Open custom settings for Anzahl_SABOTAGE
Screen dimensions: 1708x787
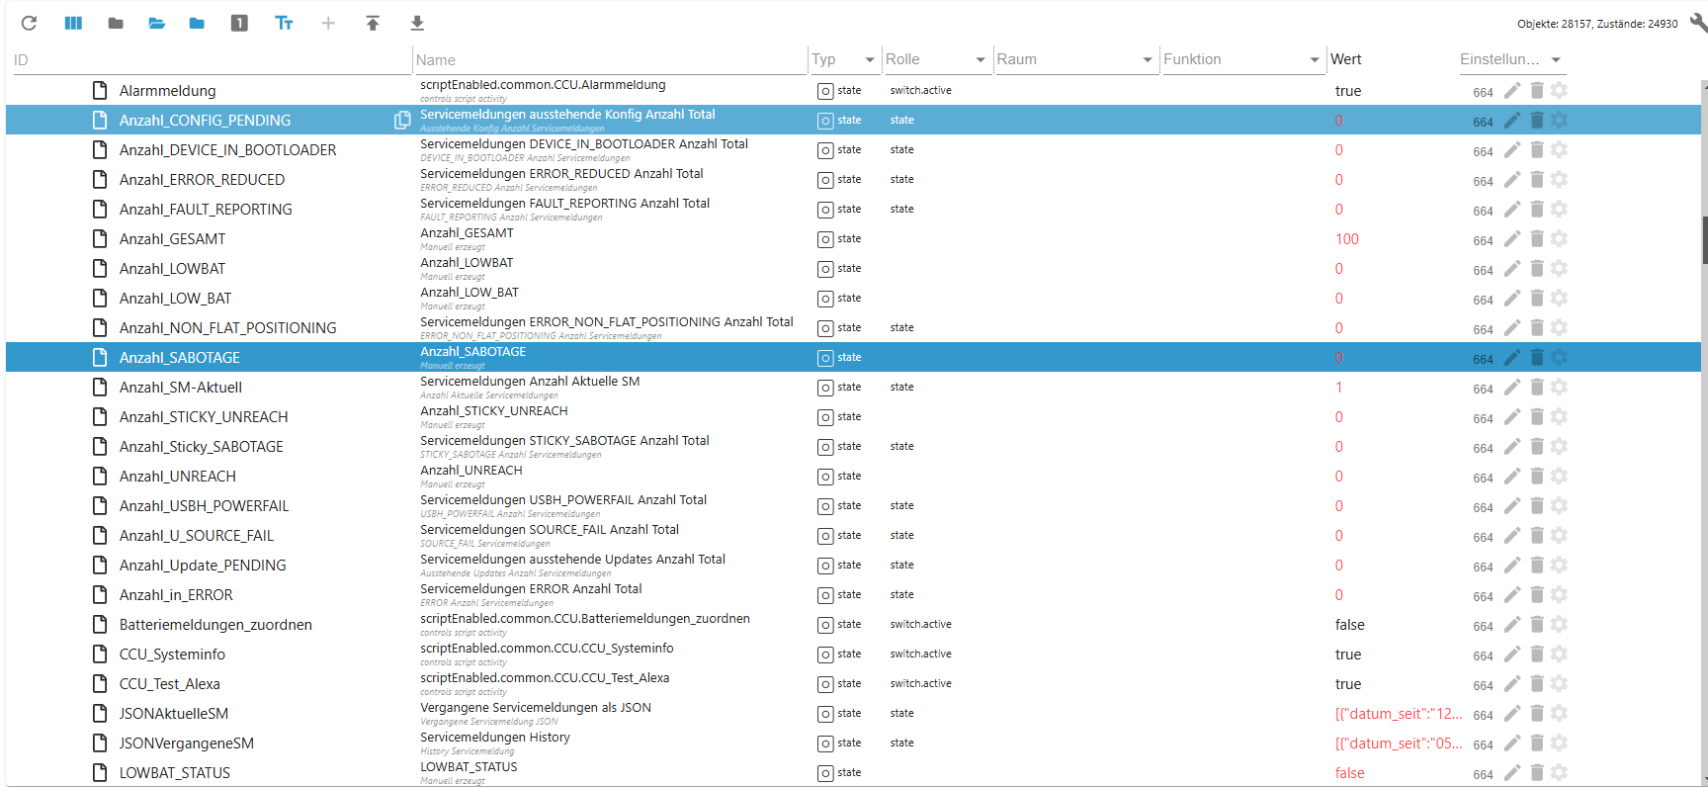click(1560, 358)
